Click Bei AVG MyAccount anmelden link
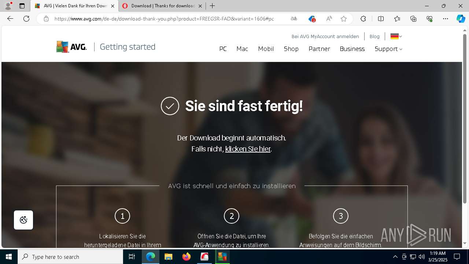 tap(325, 36)
